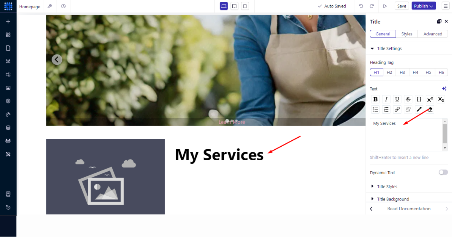Screen dimensions: 452x237
Task: Select the H3 heading tag
Action: tap(402, 72)
